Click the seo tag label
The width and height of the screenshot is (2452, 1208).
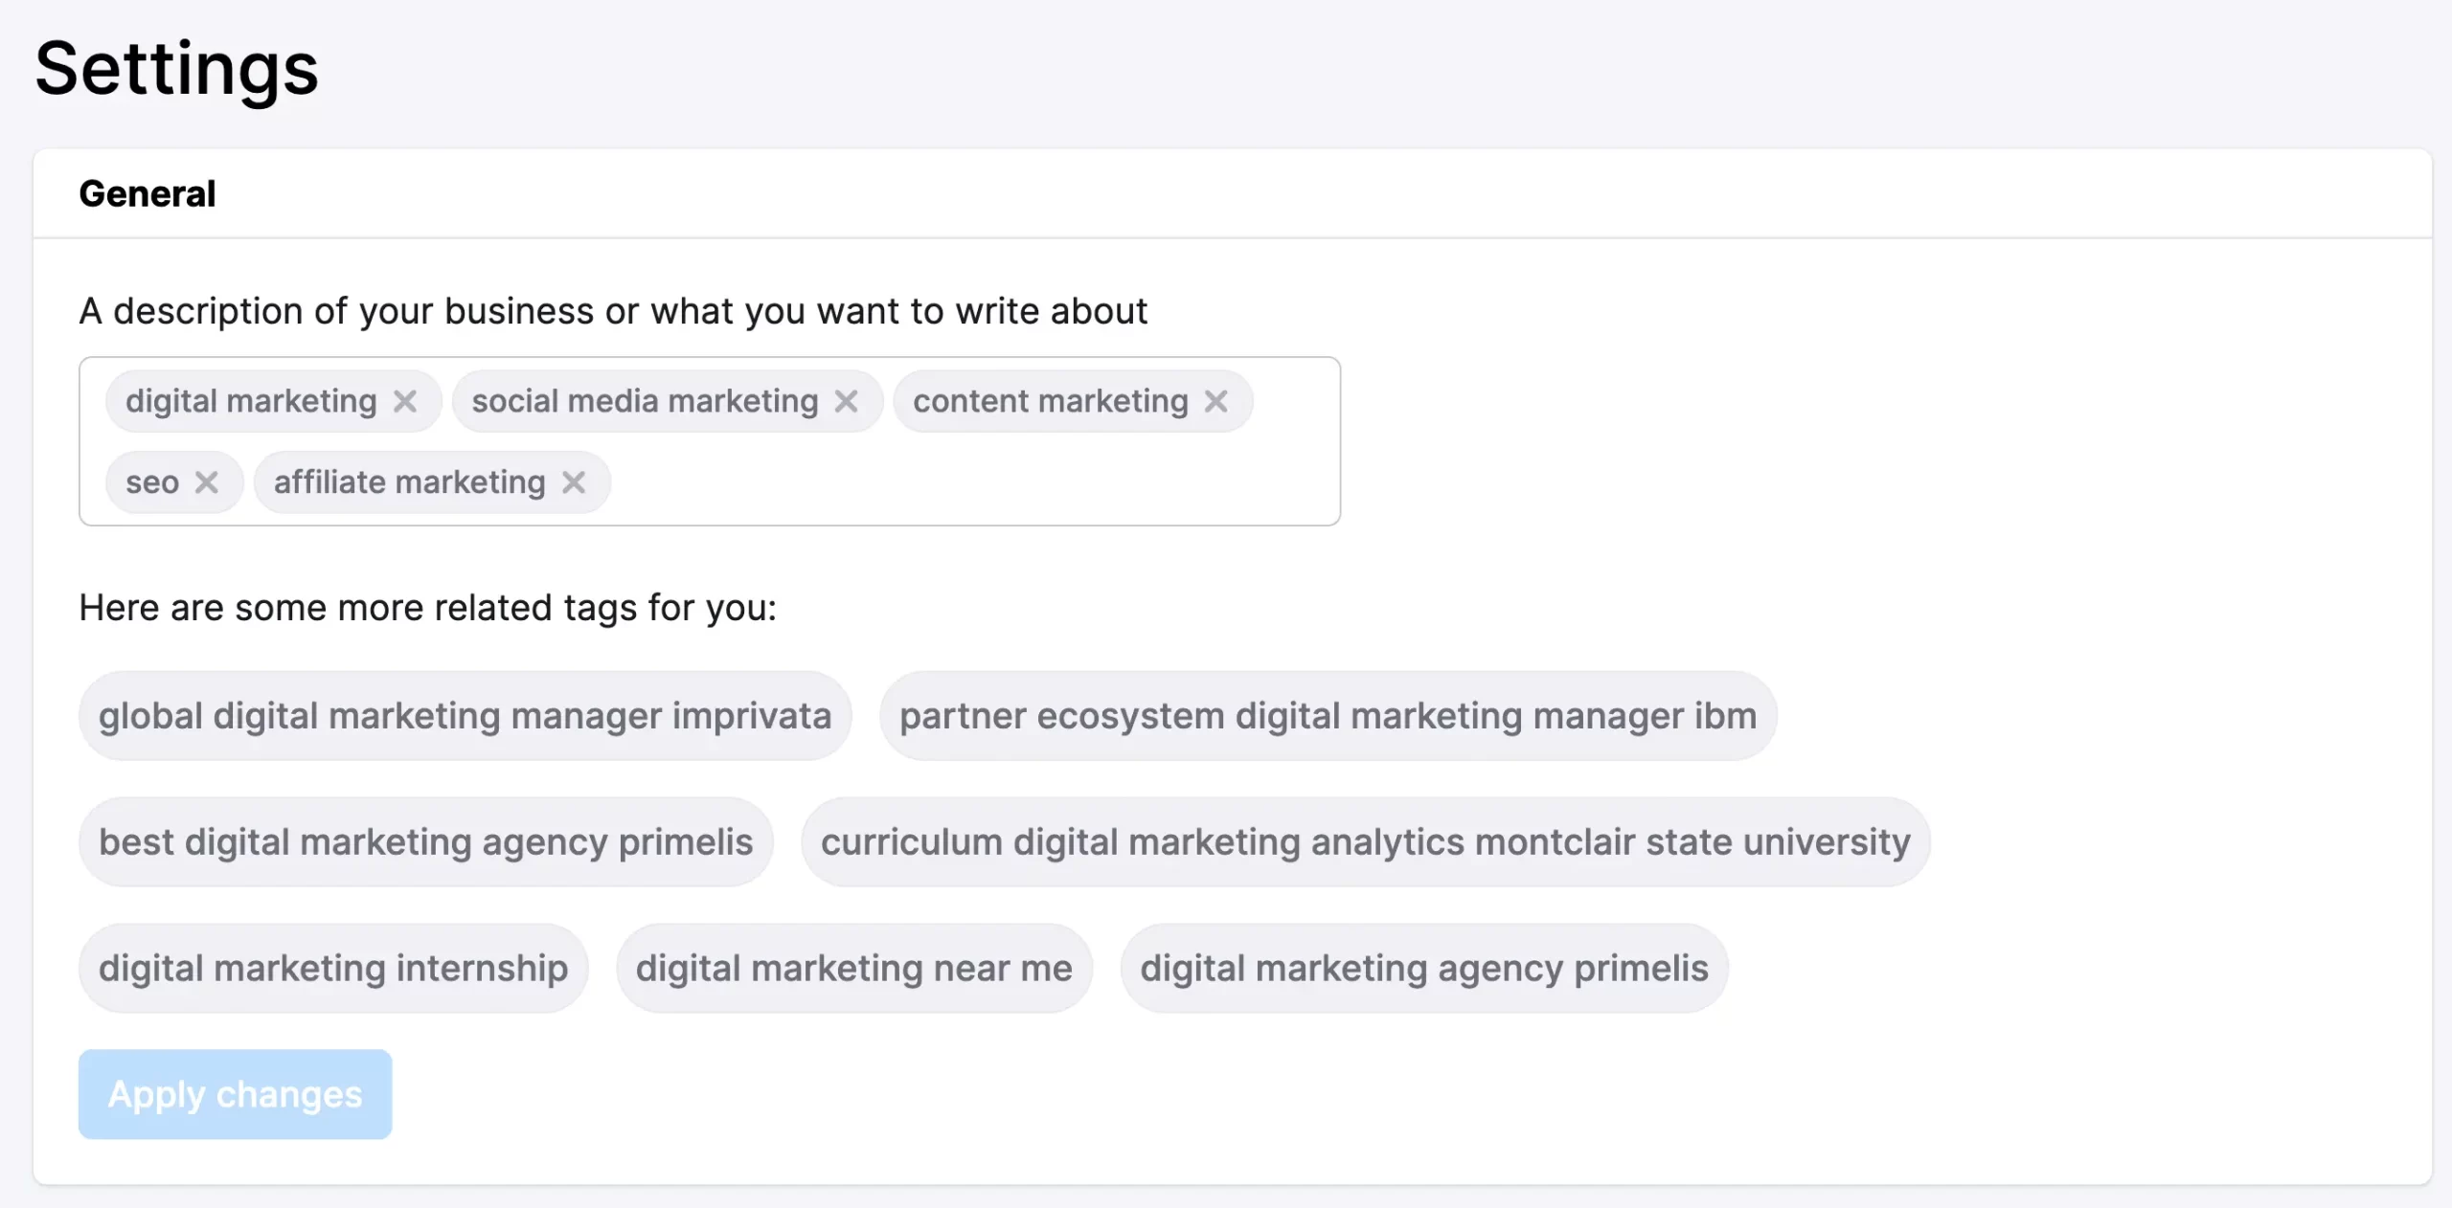[152, 482]
